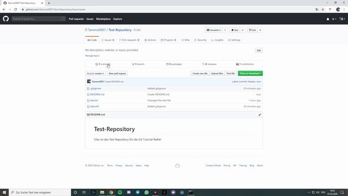Open the footer Pricing link

[227, 166]
